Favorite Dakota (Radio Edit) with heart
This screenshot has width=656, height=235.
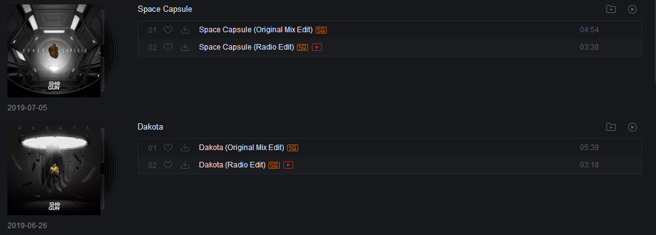point(168,165)
